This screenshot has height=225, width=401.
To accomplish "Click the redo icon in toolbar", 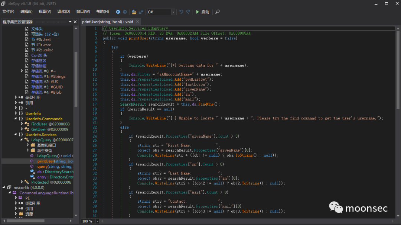I will pyautogui.click(x=188, y=12).
